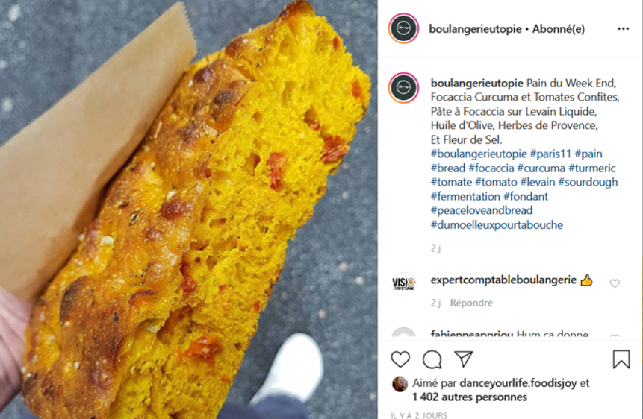643x419 pixels.
Task: Open danceyourlife.foodisjoy profile link
Action: coord(518,383)
